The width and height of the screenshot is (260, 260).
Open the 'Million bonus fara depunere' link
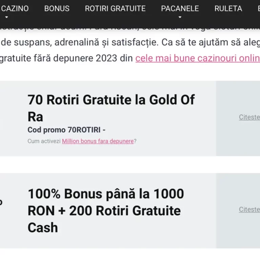coord(98,141)
